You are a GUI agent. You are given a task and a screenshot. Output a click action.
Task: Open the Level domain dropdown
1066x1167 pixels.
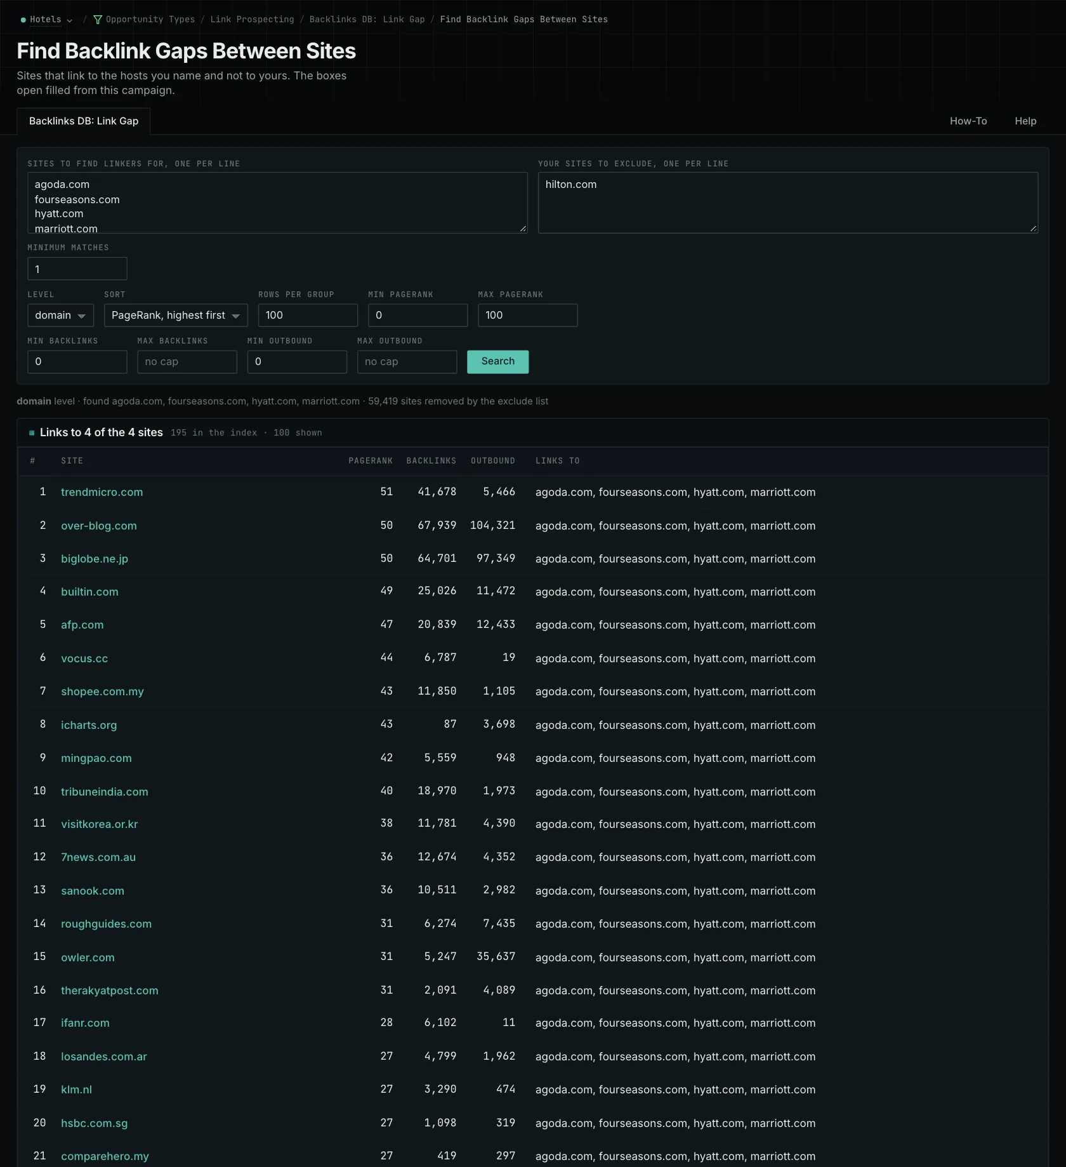point(60,316)
